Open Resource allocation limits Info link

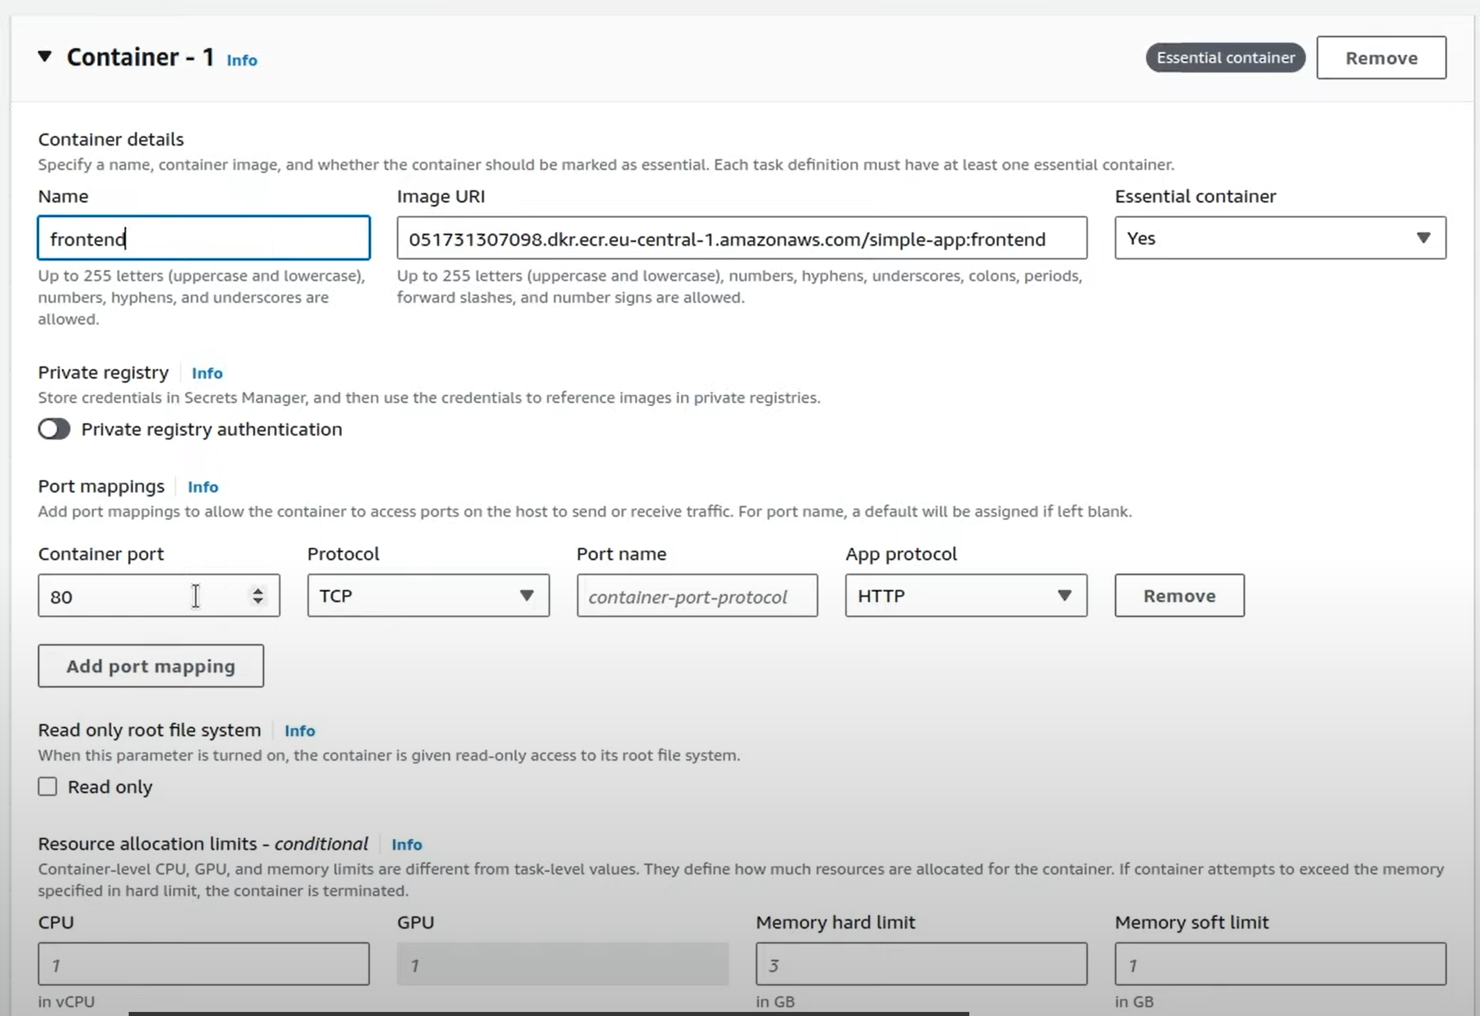pos(406,845)
